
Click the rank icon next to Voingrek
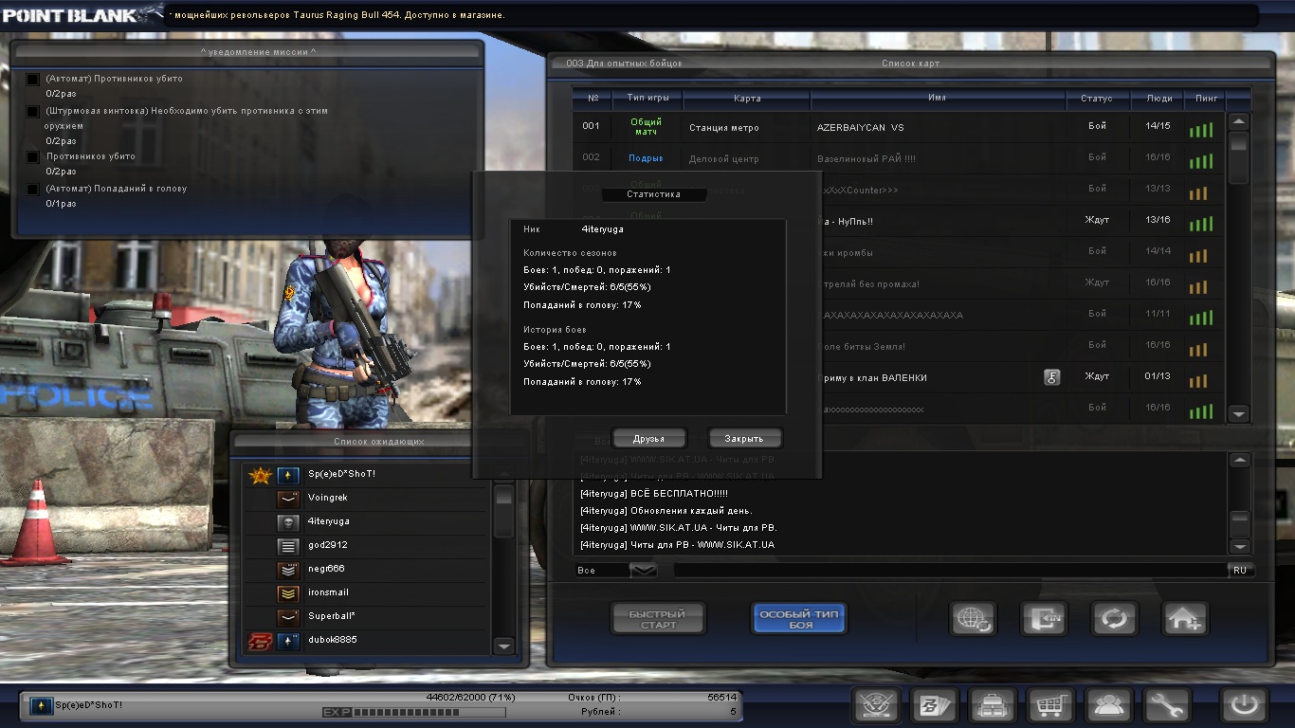click(288, 498)
